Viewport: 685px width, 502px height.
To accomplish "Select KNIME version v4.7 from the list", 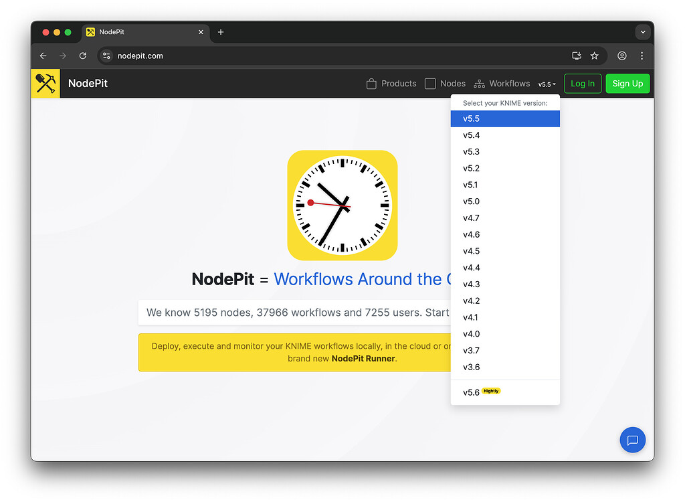I will tap(471, 218).
